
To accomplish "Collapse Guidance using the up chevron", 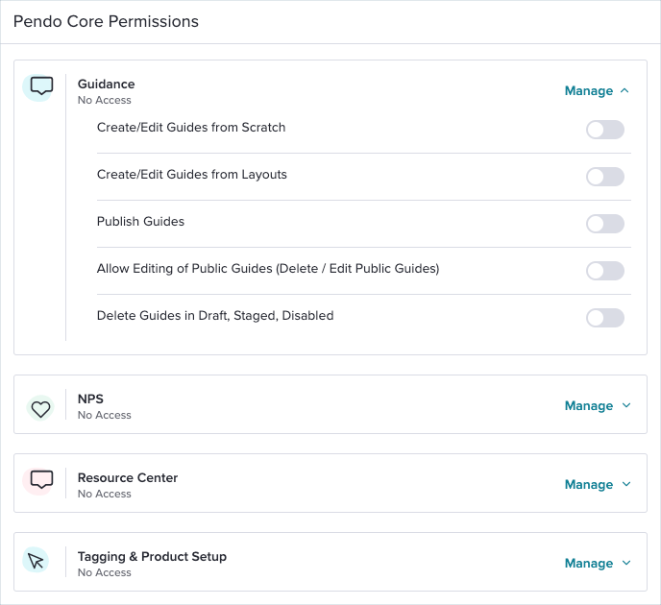I will [625, 90].
